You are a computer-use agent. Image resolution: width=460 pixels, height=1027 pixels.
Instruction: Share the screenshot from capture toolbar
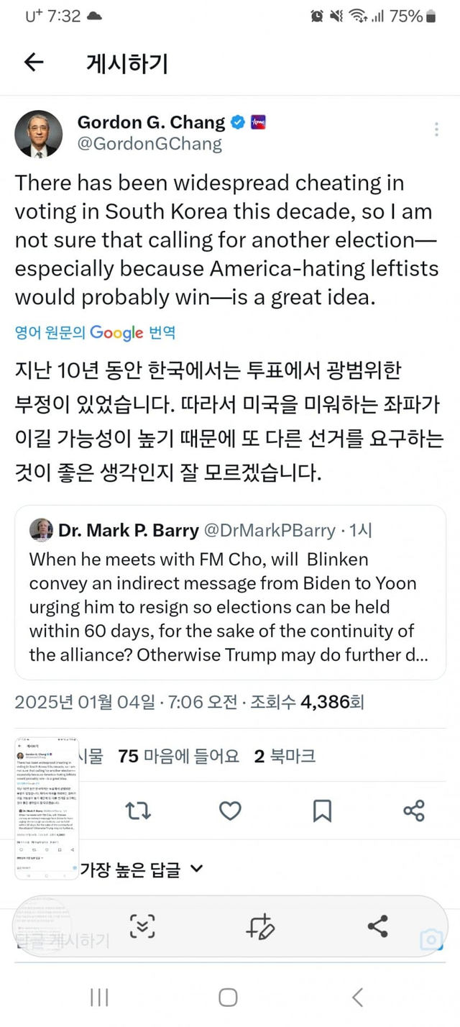[x=377, y=926]
